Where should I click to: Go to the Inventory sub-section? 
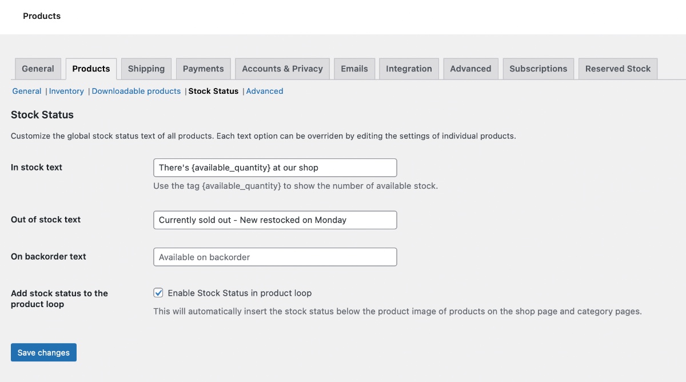tap(66, 91)
